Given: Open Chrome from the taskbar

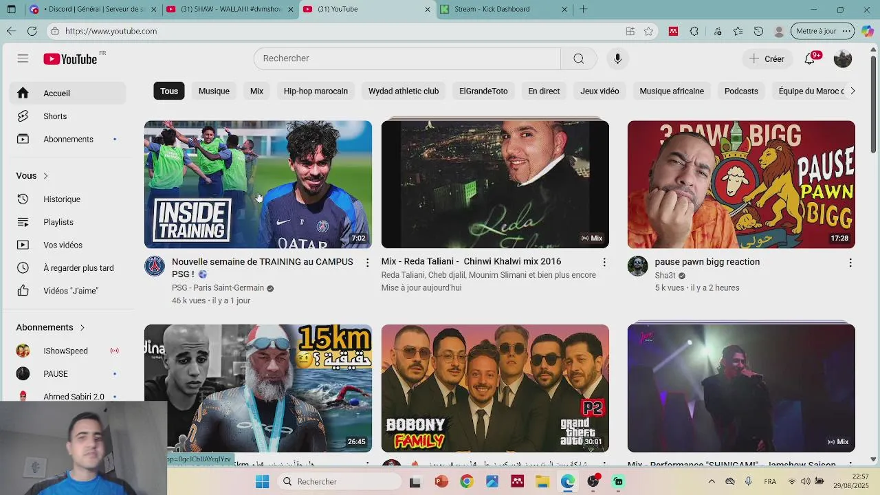Looking at the screenshot, I should [467, 482].
